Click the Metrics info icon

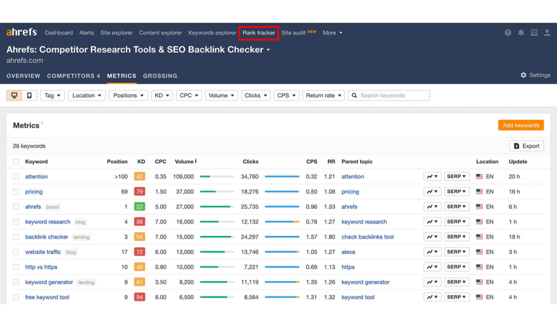[42, 123]
